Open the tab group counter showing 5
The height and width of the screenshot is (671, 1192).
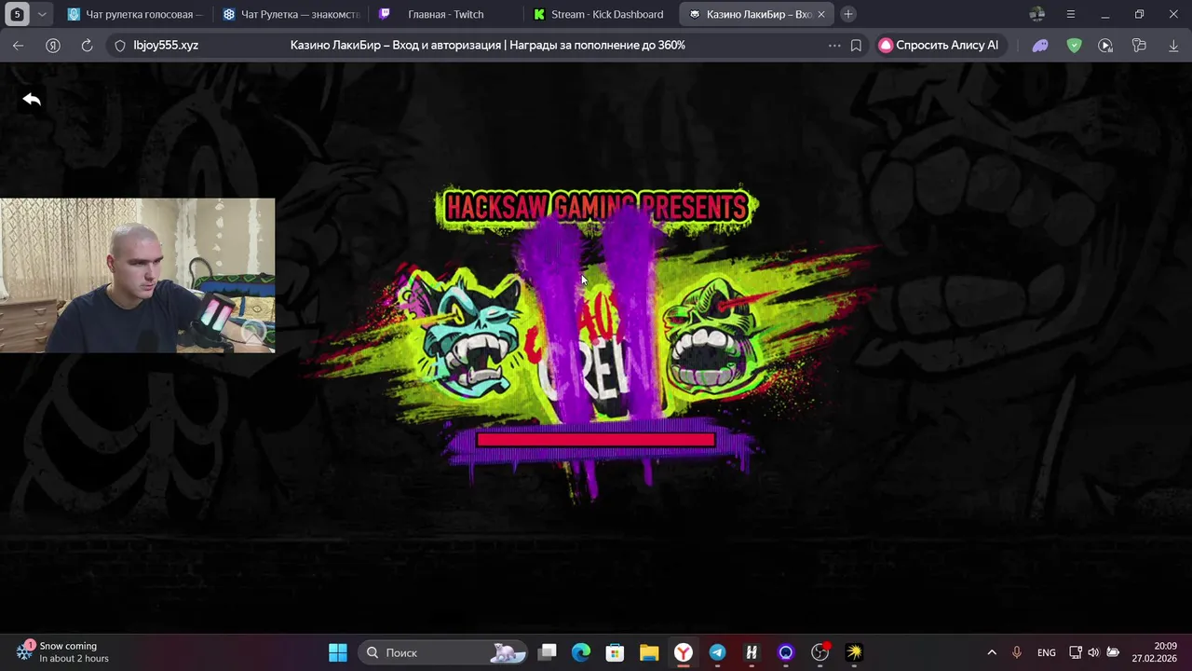pos(17,14)
